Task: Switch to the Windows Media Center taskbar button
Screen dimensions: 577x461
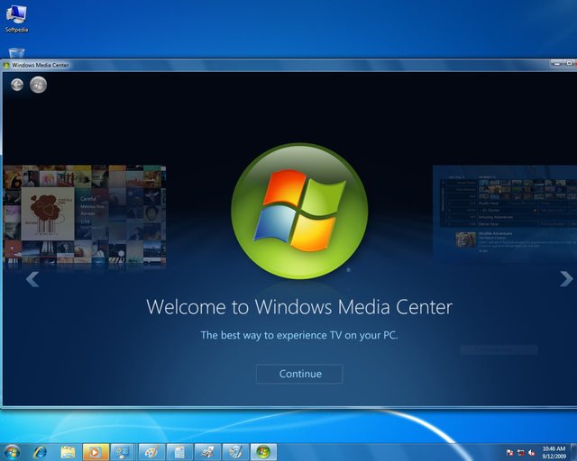Action: click(x=263, y=452)
